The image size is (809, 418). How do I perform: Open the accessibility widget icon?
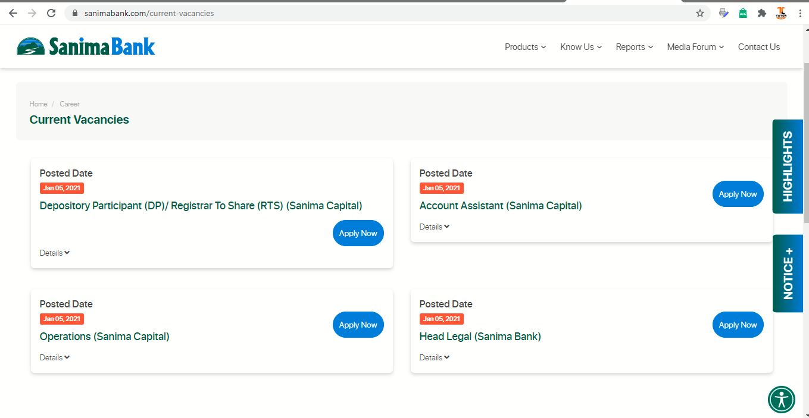click(782, 399)
